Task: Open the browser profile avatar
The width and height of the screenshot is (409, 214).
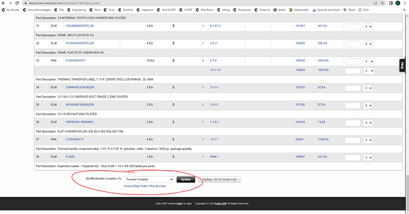Action: [398, 3]
